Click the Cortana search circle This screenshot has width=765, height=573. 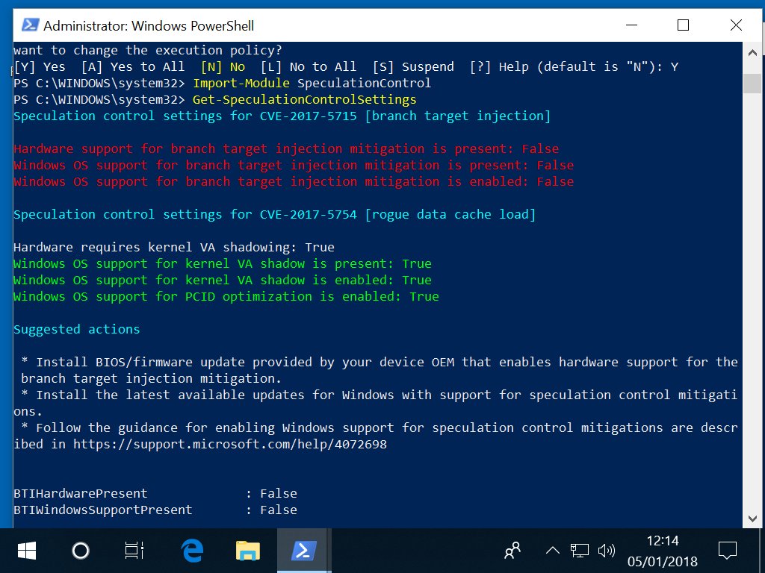80,551
